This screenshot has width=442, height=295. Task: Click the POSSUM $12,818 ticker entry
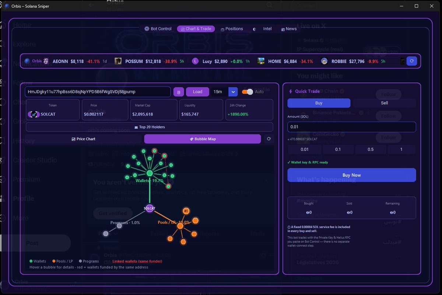[x=149, y=61]
